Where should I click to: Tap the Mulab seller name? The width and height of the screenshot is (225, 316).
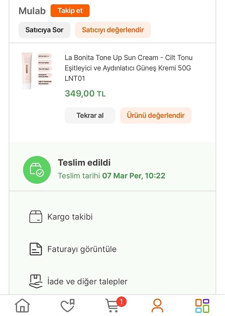click(32, 11)
